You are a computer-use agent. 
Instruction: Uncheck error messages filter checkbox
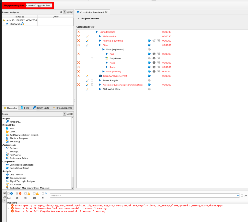click(17, 193)
